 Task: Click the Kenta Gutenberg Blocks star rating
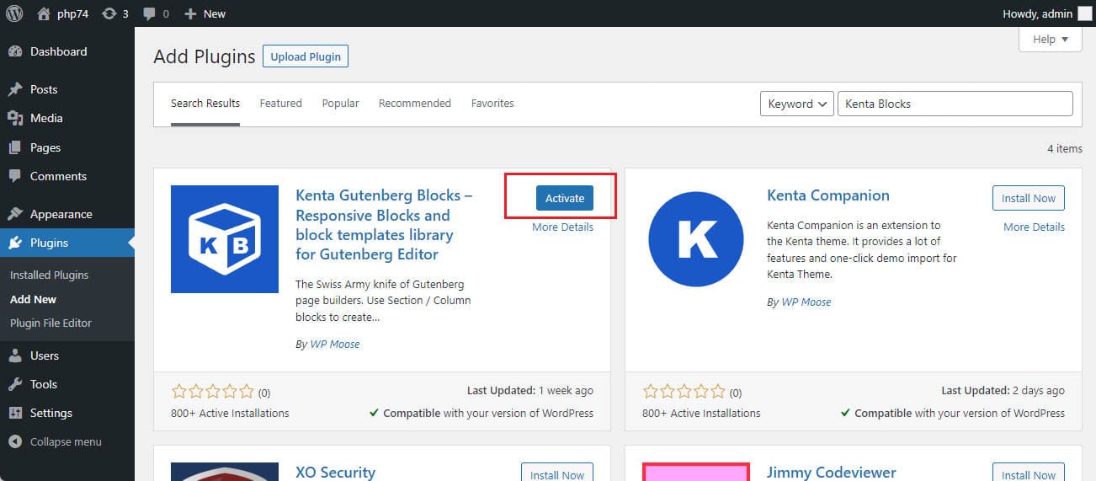(x=212, y=392)
